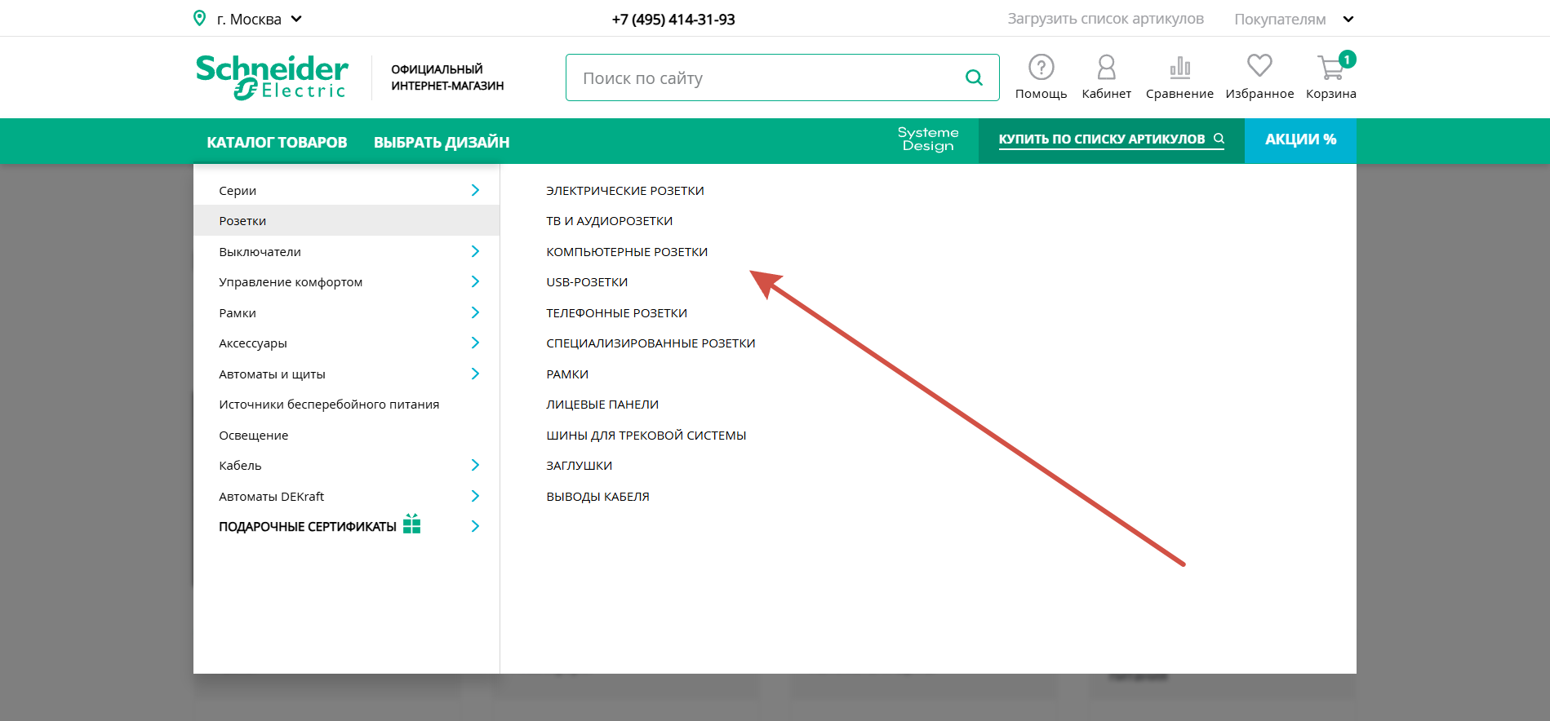1550x721 pixels.
Task: Select Автоматы DEKraft category
Action: tap(271, 496)
